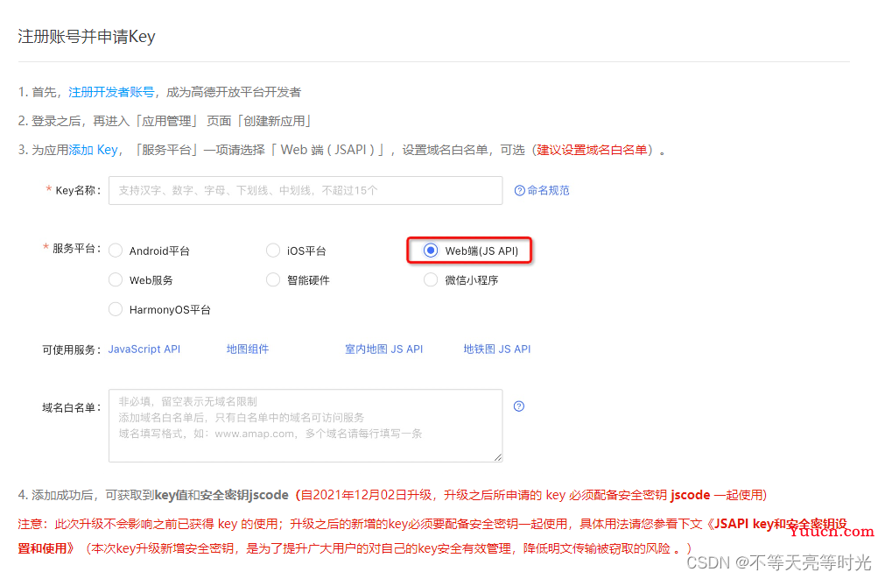Select the iOS平台 radio button
This screenshot has height=579, width=885.
tap(273, 251)
